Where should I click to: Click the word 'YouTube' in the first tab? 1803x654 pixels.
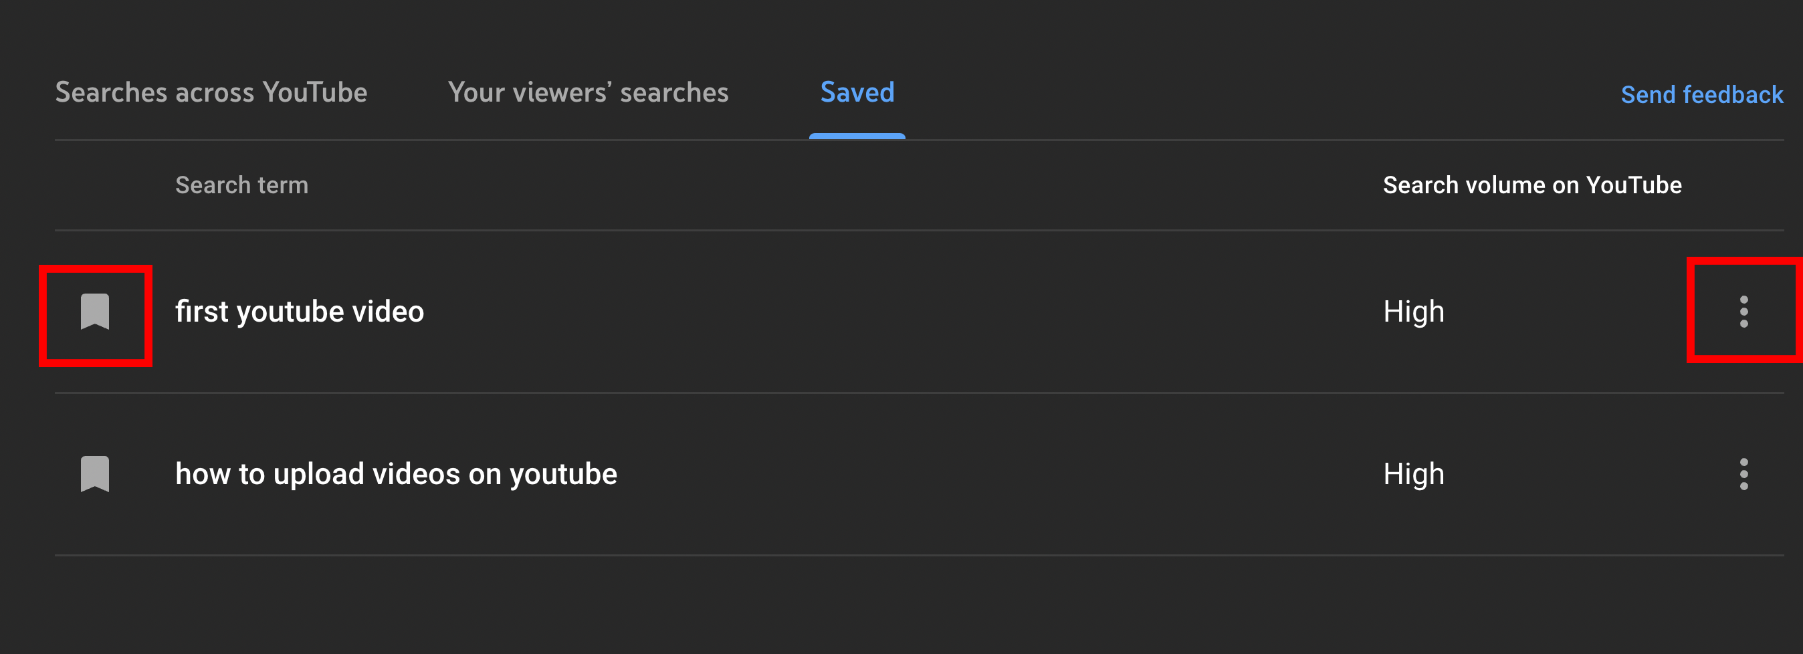314,92
